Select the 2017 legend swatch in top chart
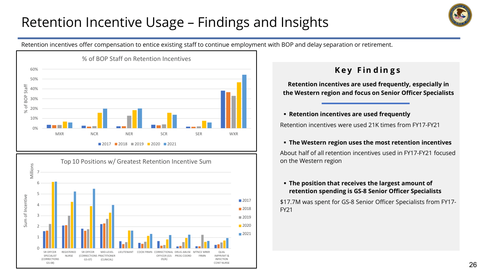Screen dimensions: 478x269 pos(100,144)
